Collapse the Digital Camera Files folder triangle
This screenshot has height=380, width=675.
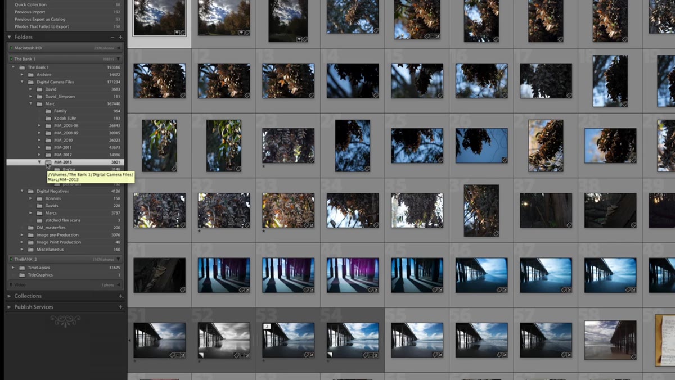(x=22, y=82)
